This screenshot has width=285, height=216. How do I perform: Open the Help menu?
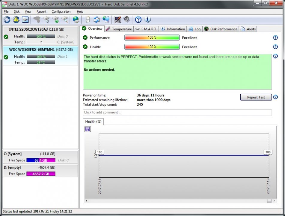[80, 12]
